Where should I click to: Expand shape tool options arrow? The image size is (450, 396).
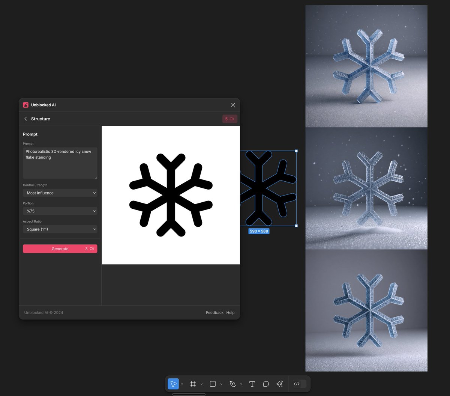(x=221, y=384)
